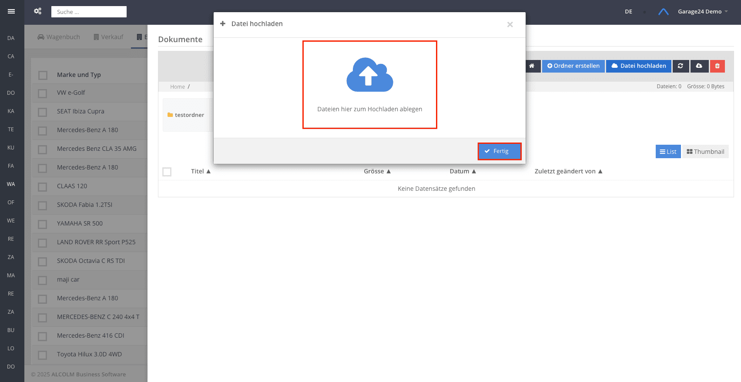Confirm upload with the Fertig button
Image resolution: width=741 pixels, height=382 pixels.
[x=500, y=151]
